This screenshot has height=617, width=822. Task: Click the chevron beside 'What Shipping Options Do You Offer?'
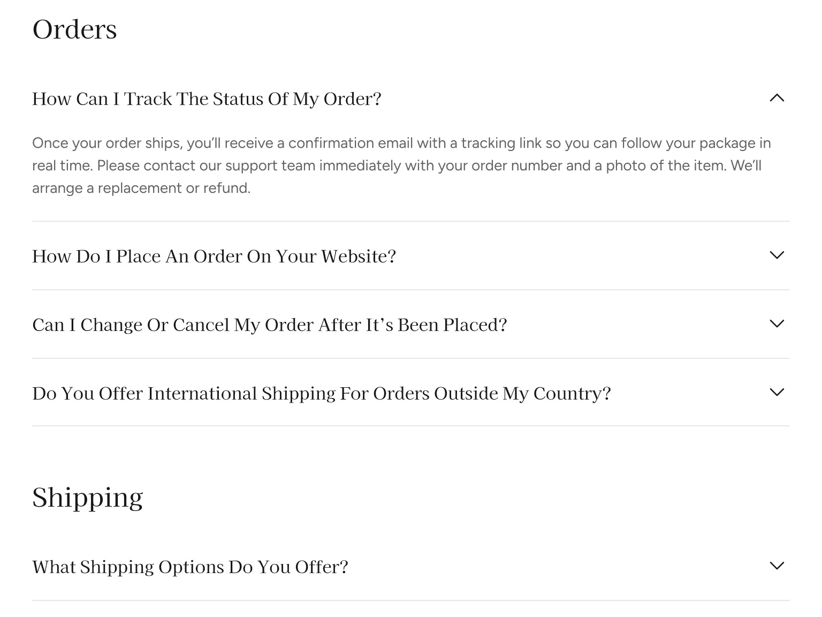[777, 566]
